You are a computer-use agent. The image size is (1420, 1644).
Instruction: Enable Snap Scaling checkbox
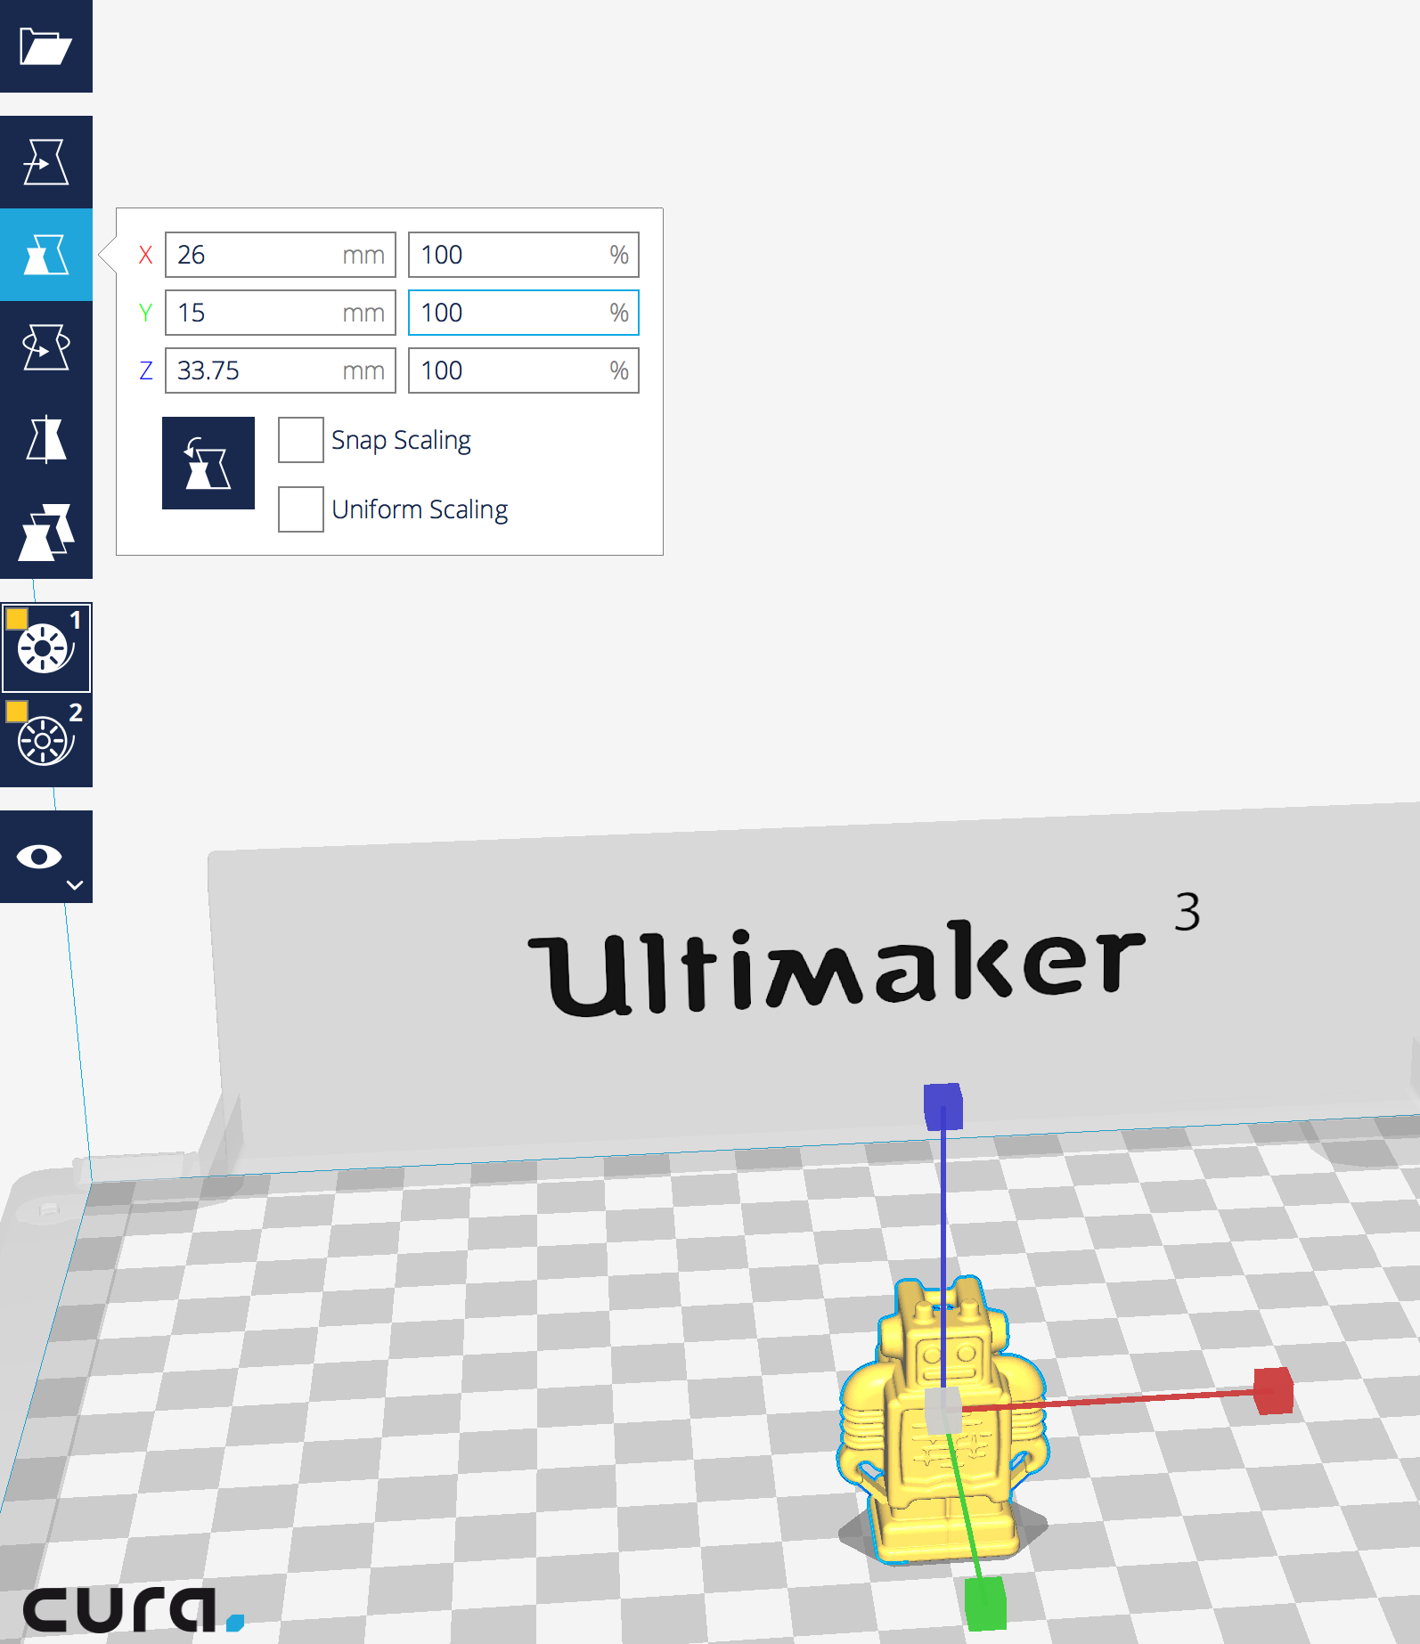tap(300, 440)
